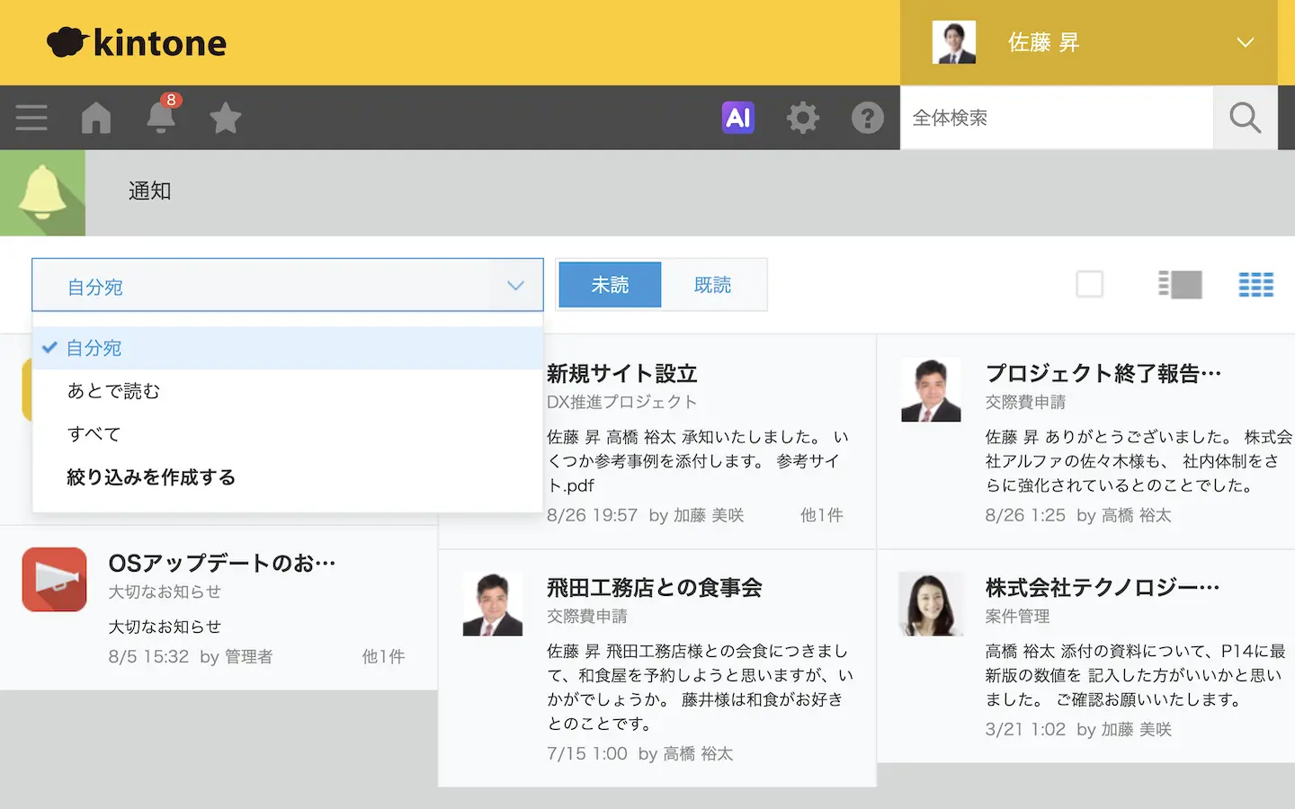
Task: Click the search magnifier button
Action: pyautogui.click(x=1245, y=118)
